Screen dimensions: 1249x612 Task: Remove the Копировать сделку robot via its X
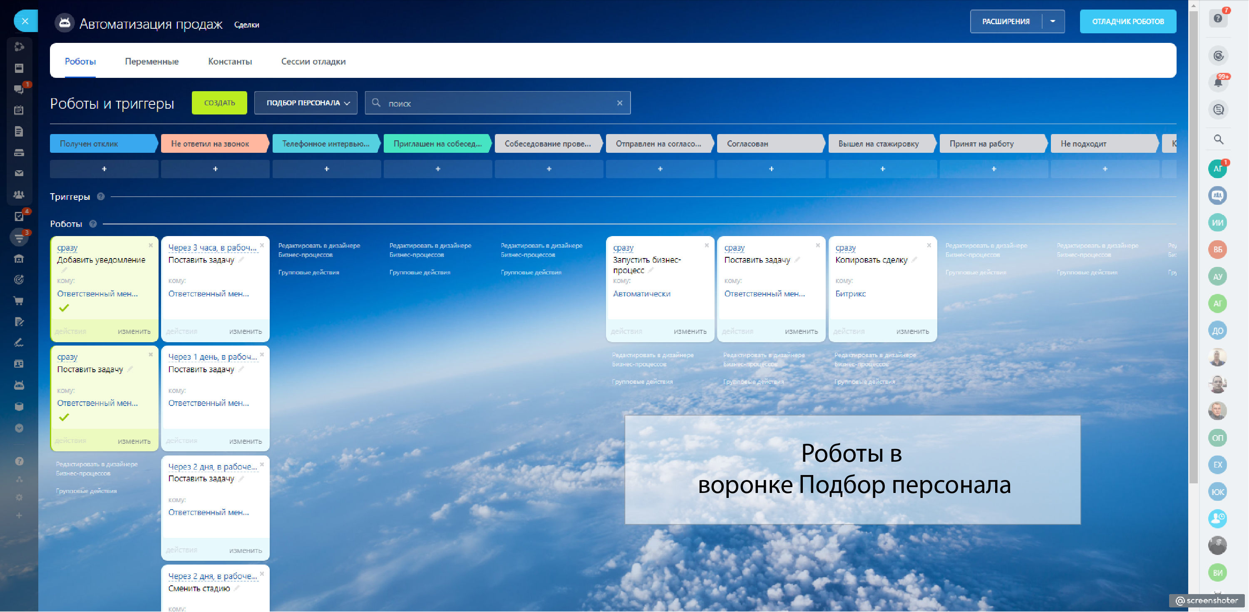[929, 245]
